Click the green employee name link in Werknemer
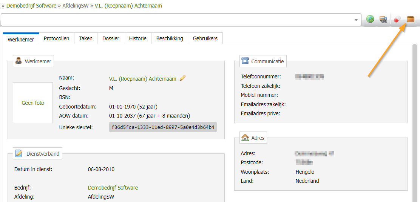The width and height of the screenshot is (420, 202). pos(143,79)
